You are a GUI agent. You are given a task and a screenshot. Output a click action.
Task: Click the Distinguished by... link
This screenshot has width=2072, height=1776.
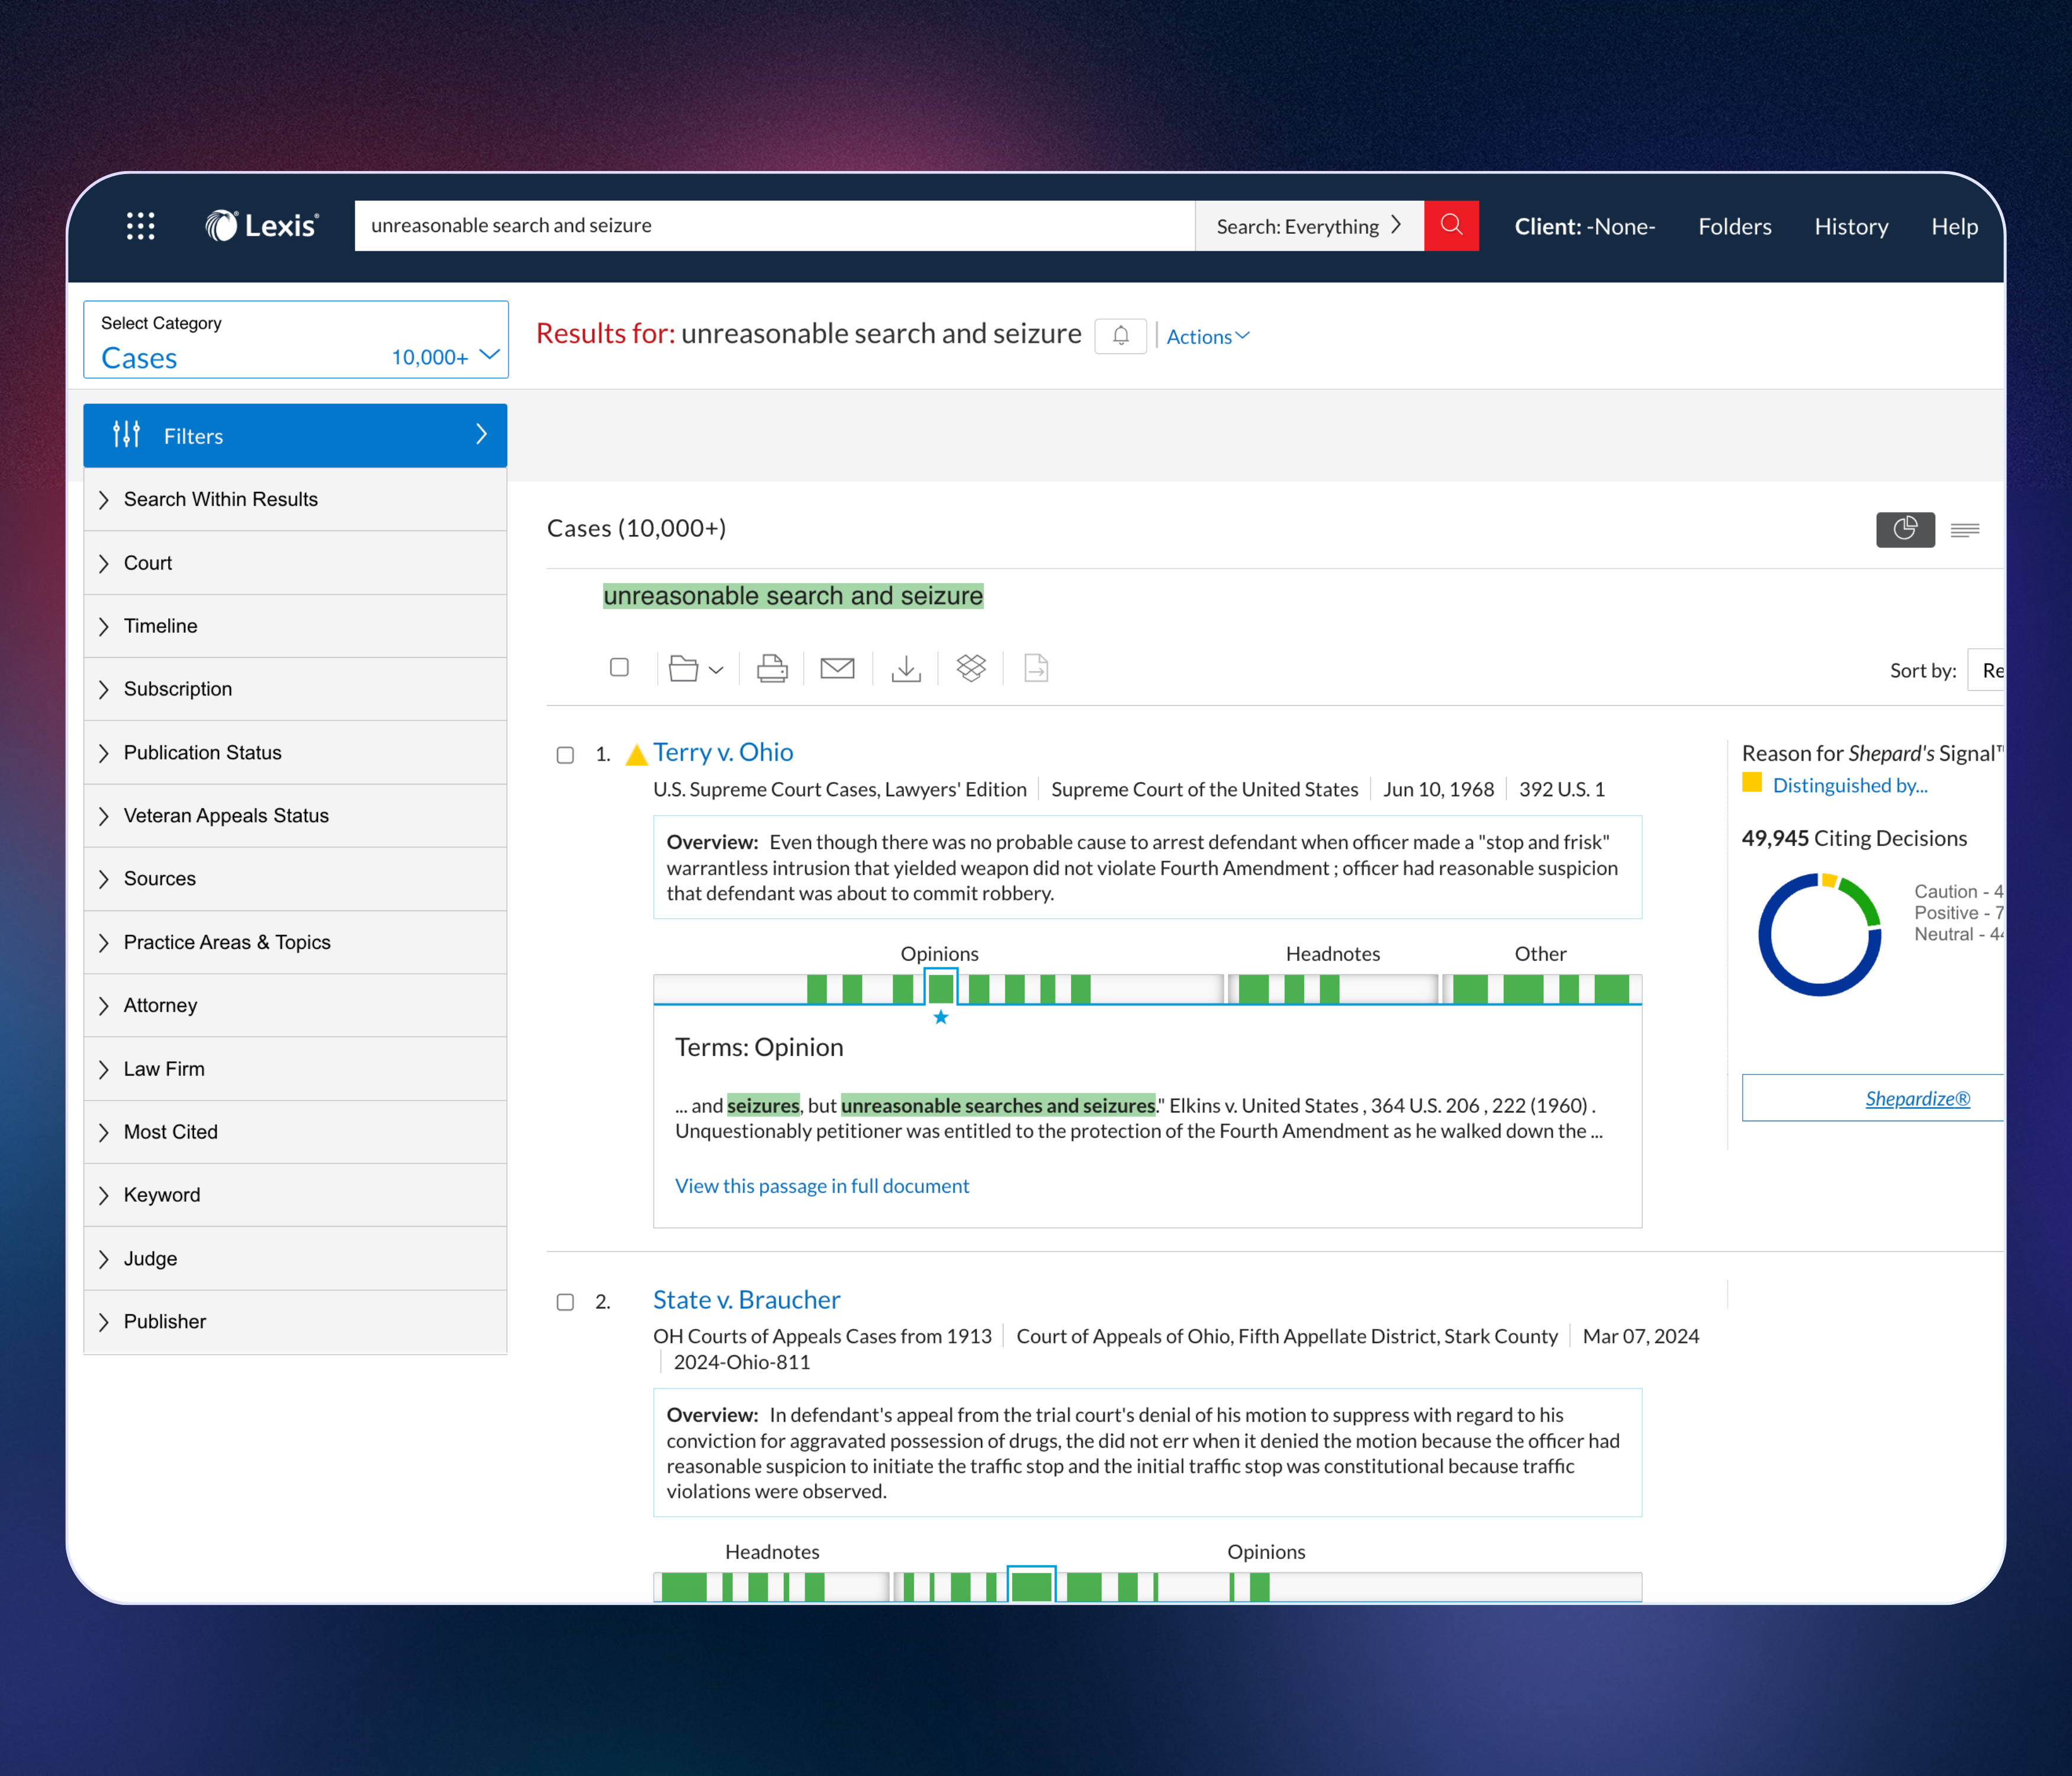[x=1850, y=786]
